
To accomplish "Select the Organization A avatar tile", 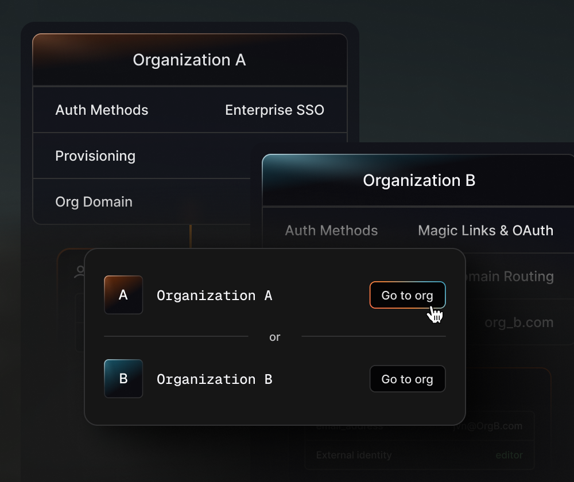I will click(x=123, y=294).
